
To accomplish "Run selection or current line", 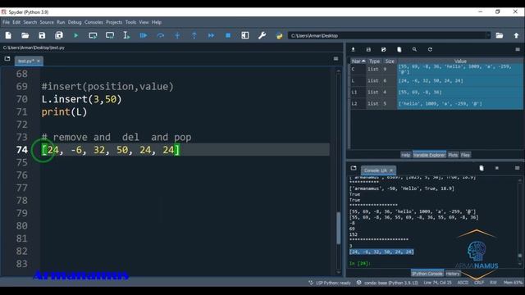I will click(126, 35).
